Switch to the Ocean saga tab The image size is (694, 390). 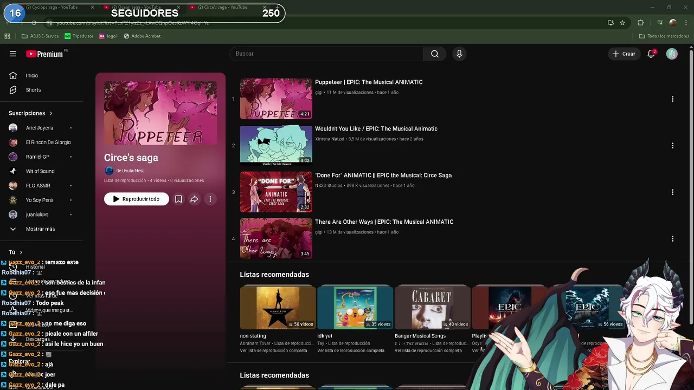(140, 7)
